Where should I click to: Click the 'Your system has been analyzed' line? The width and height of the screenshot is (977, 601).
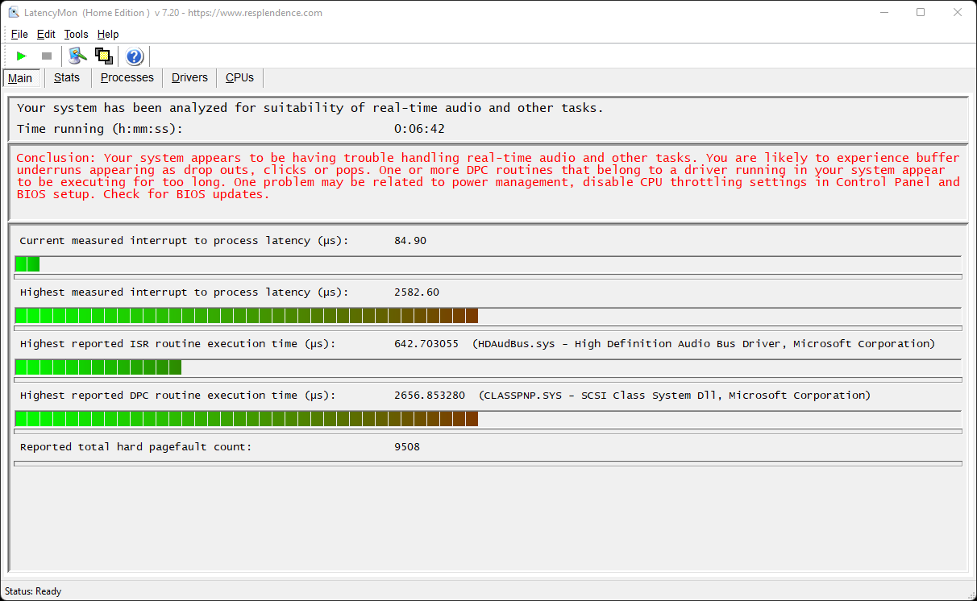click(310, 108)
